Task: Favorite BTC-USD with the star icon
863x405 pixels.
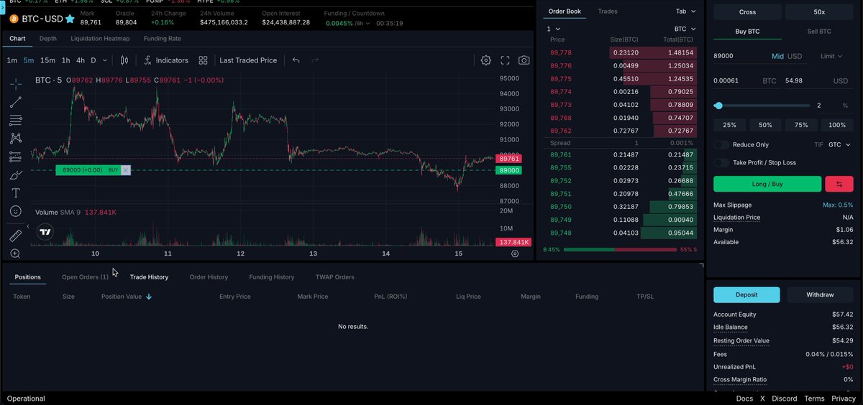Action: coord(70,19)
